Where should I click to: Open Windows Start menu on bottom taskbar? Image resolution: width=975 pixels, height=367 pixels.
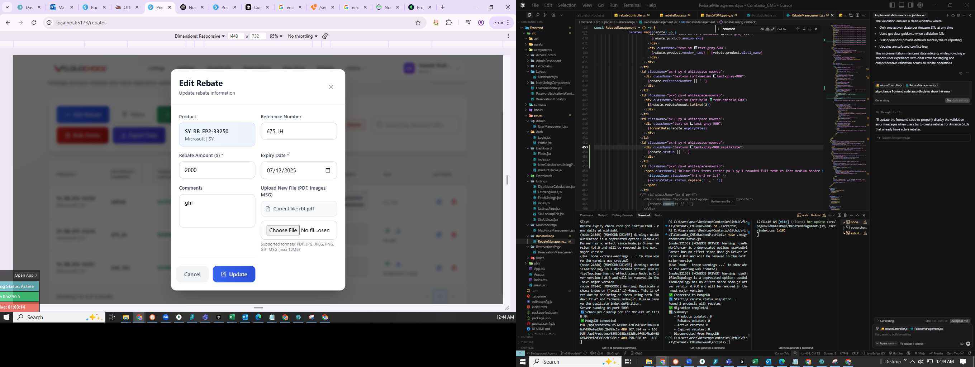pos(523,362)
